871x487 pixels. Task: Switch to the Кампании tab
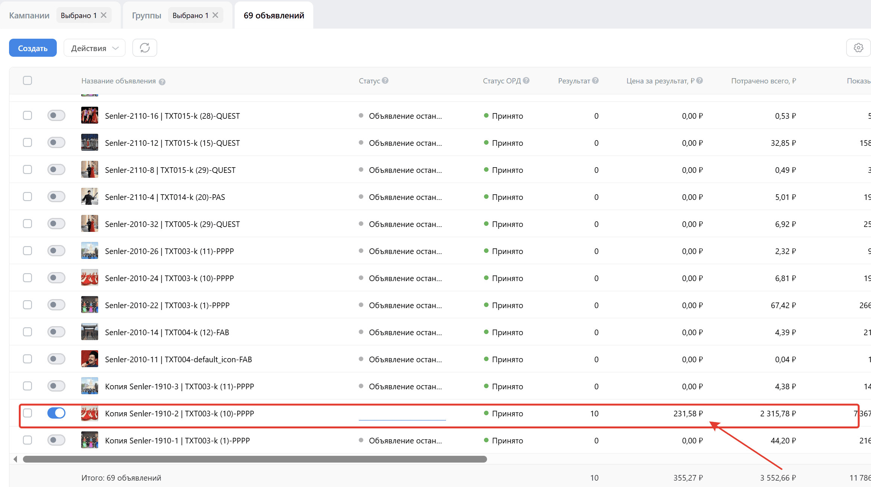point(29,15)
